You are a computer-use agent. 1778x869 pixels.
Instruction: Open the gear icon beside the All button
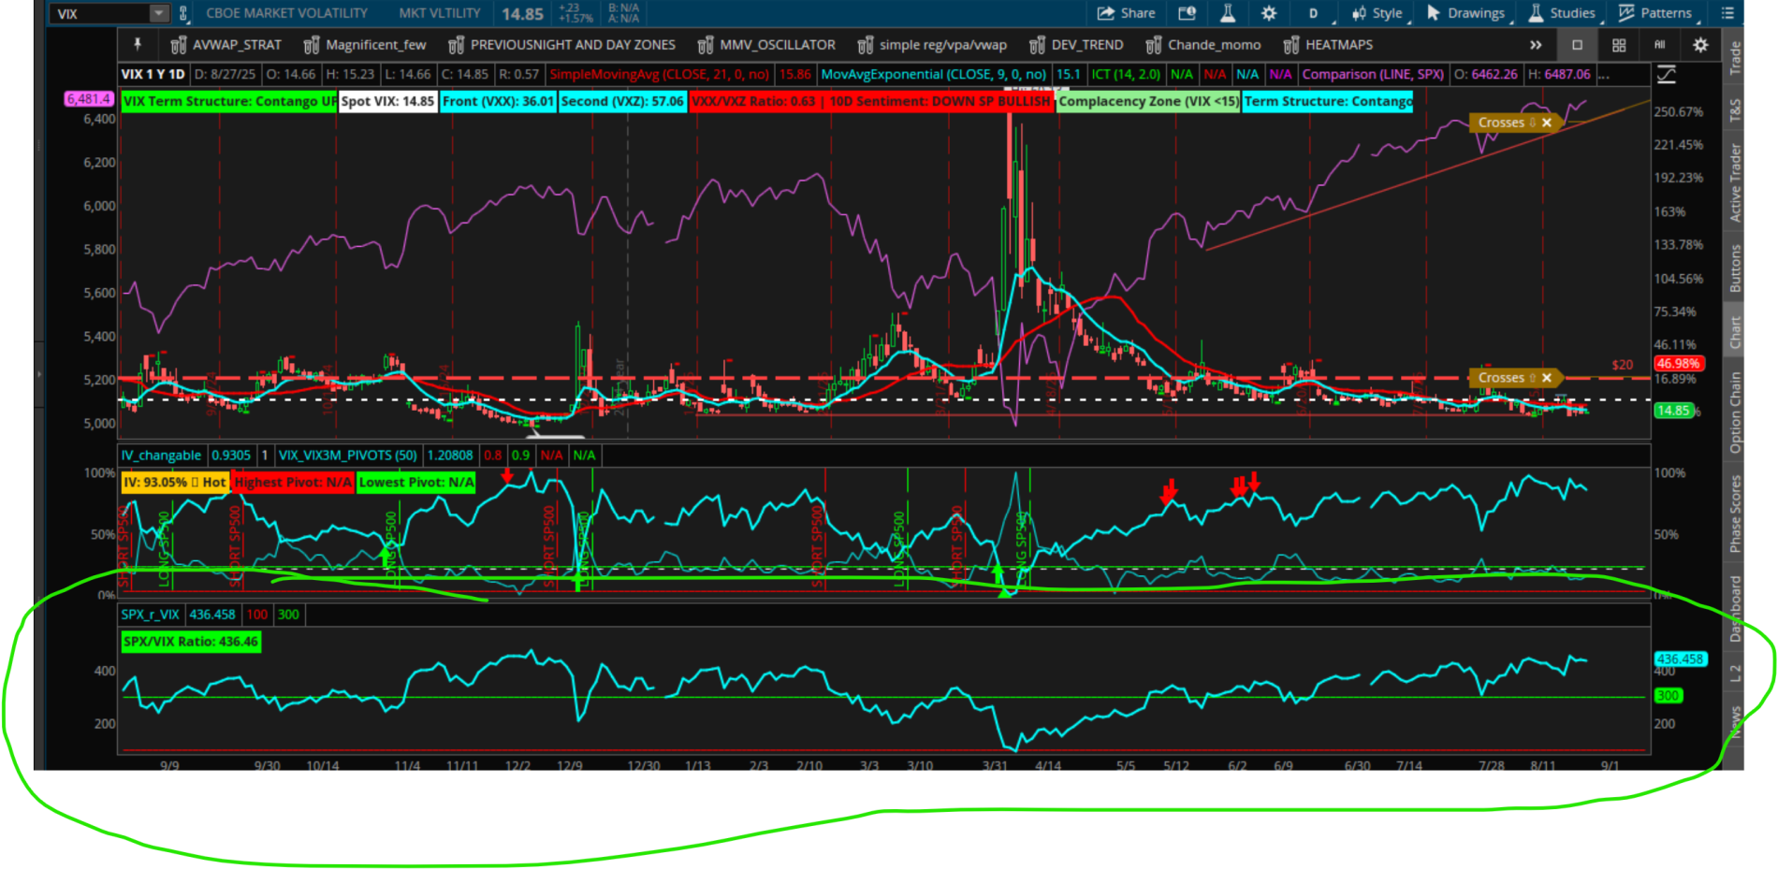pos(1700,45)
